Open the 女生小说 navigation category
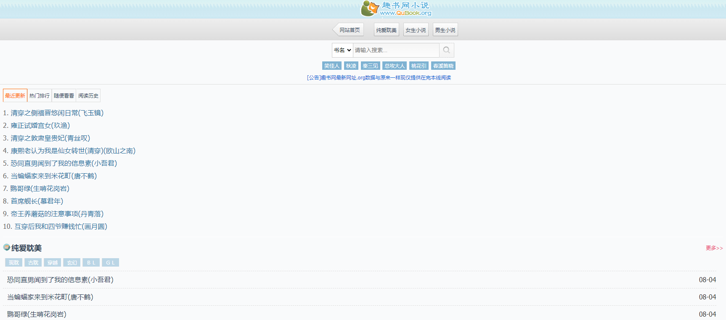 pyautogui.click(x=416, y=30)
